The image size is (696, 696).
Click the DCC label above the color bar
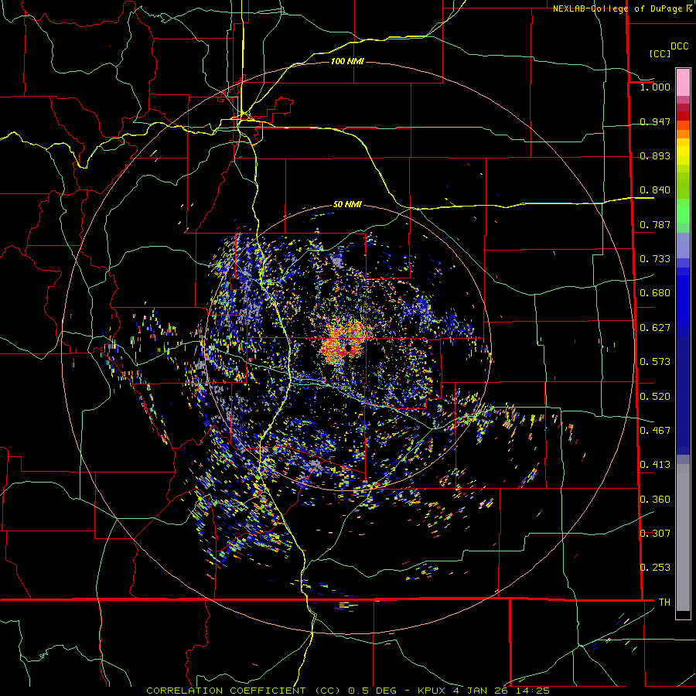(x=679, y=46)
